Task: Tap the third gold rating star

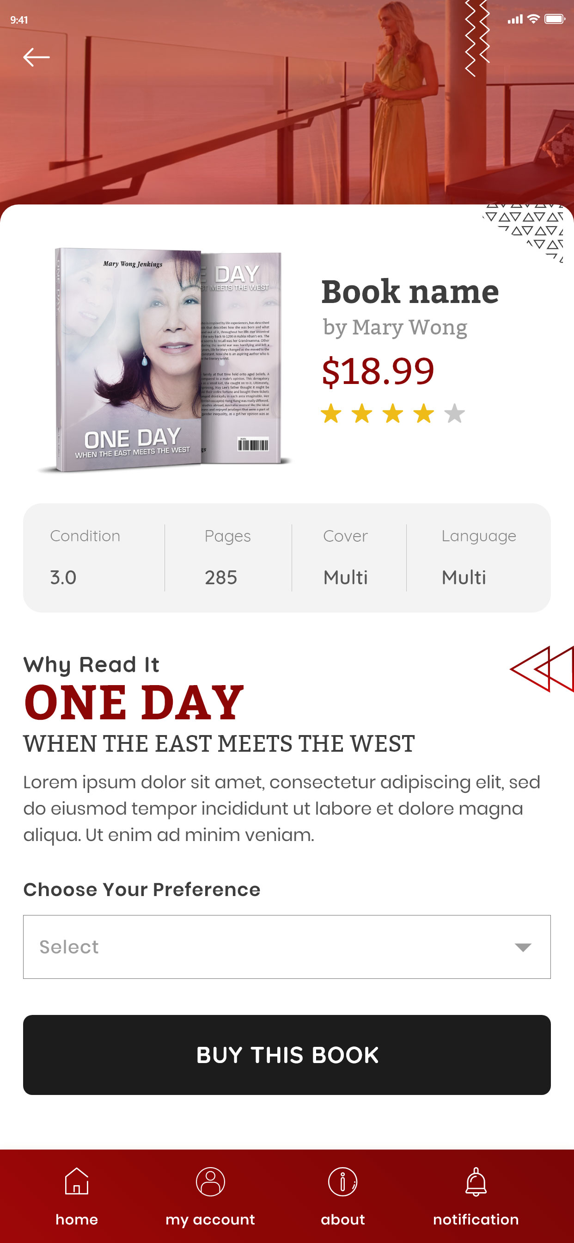Action: [393, 414]
